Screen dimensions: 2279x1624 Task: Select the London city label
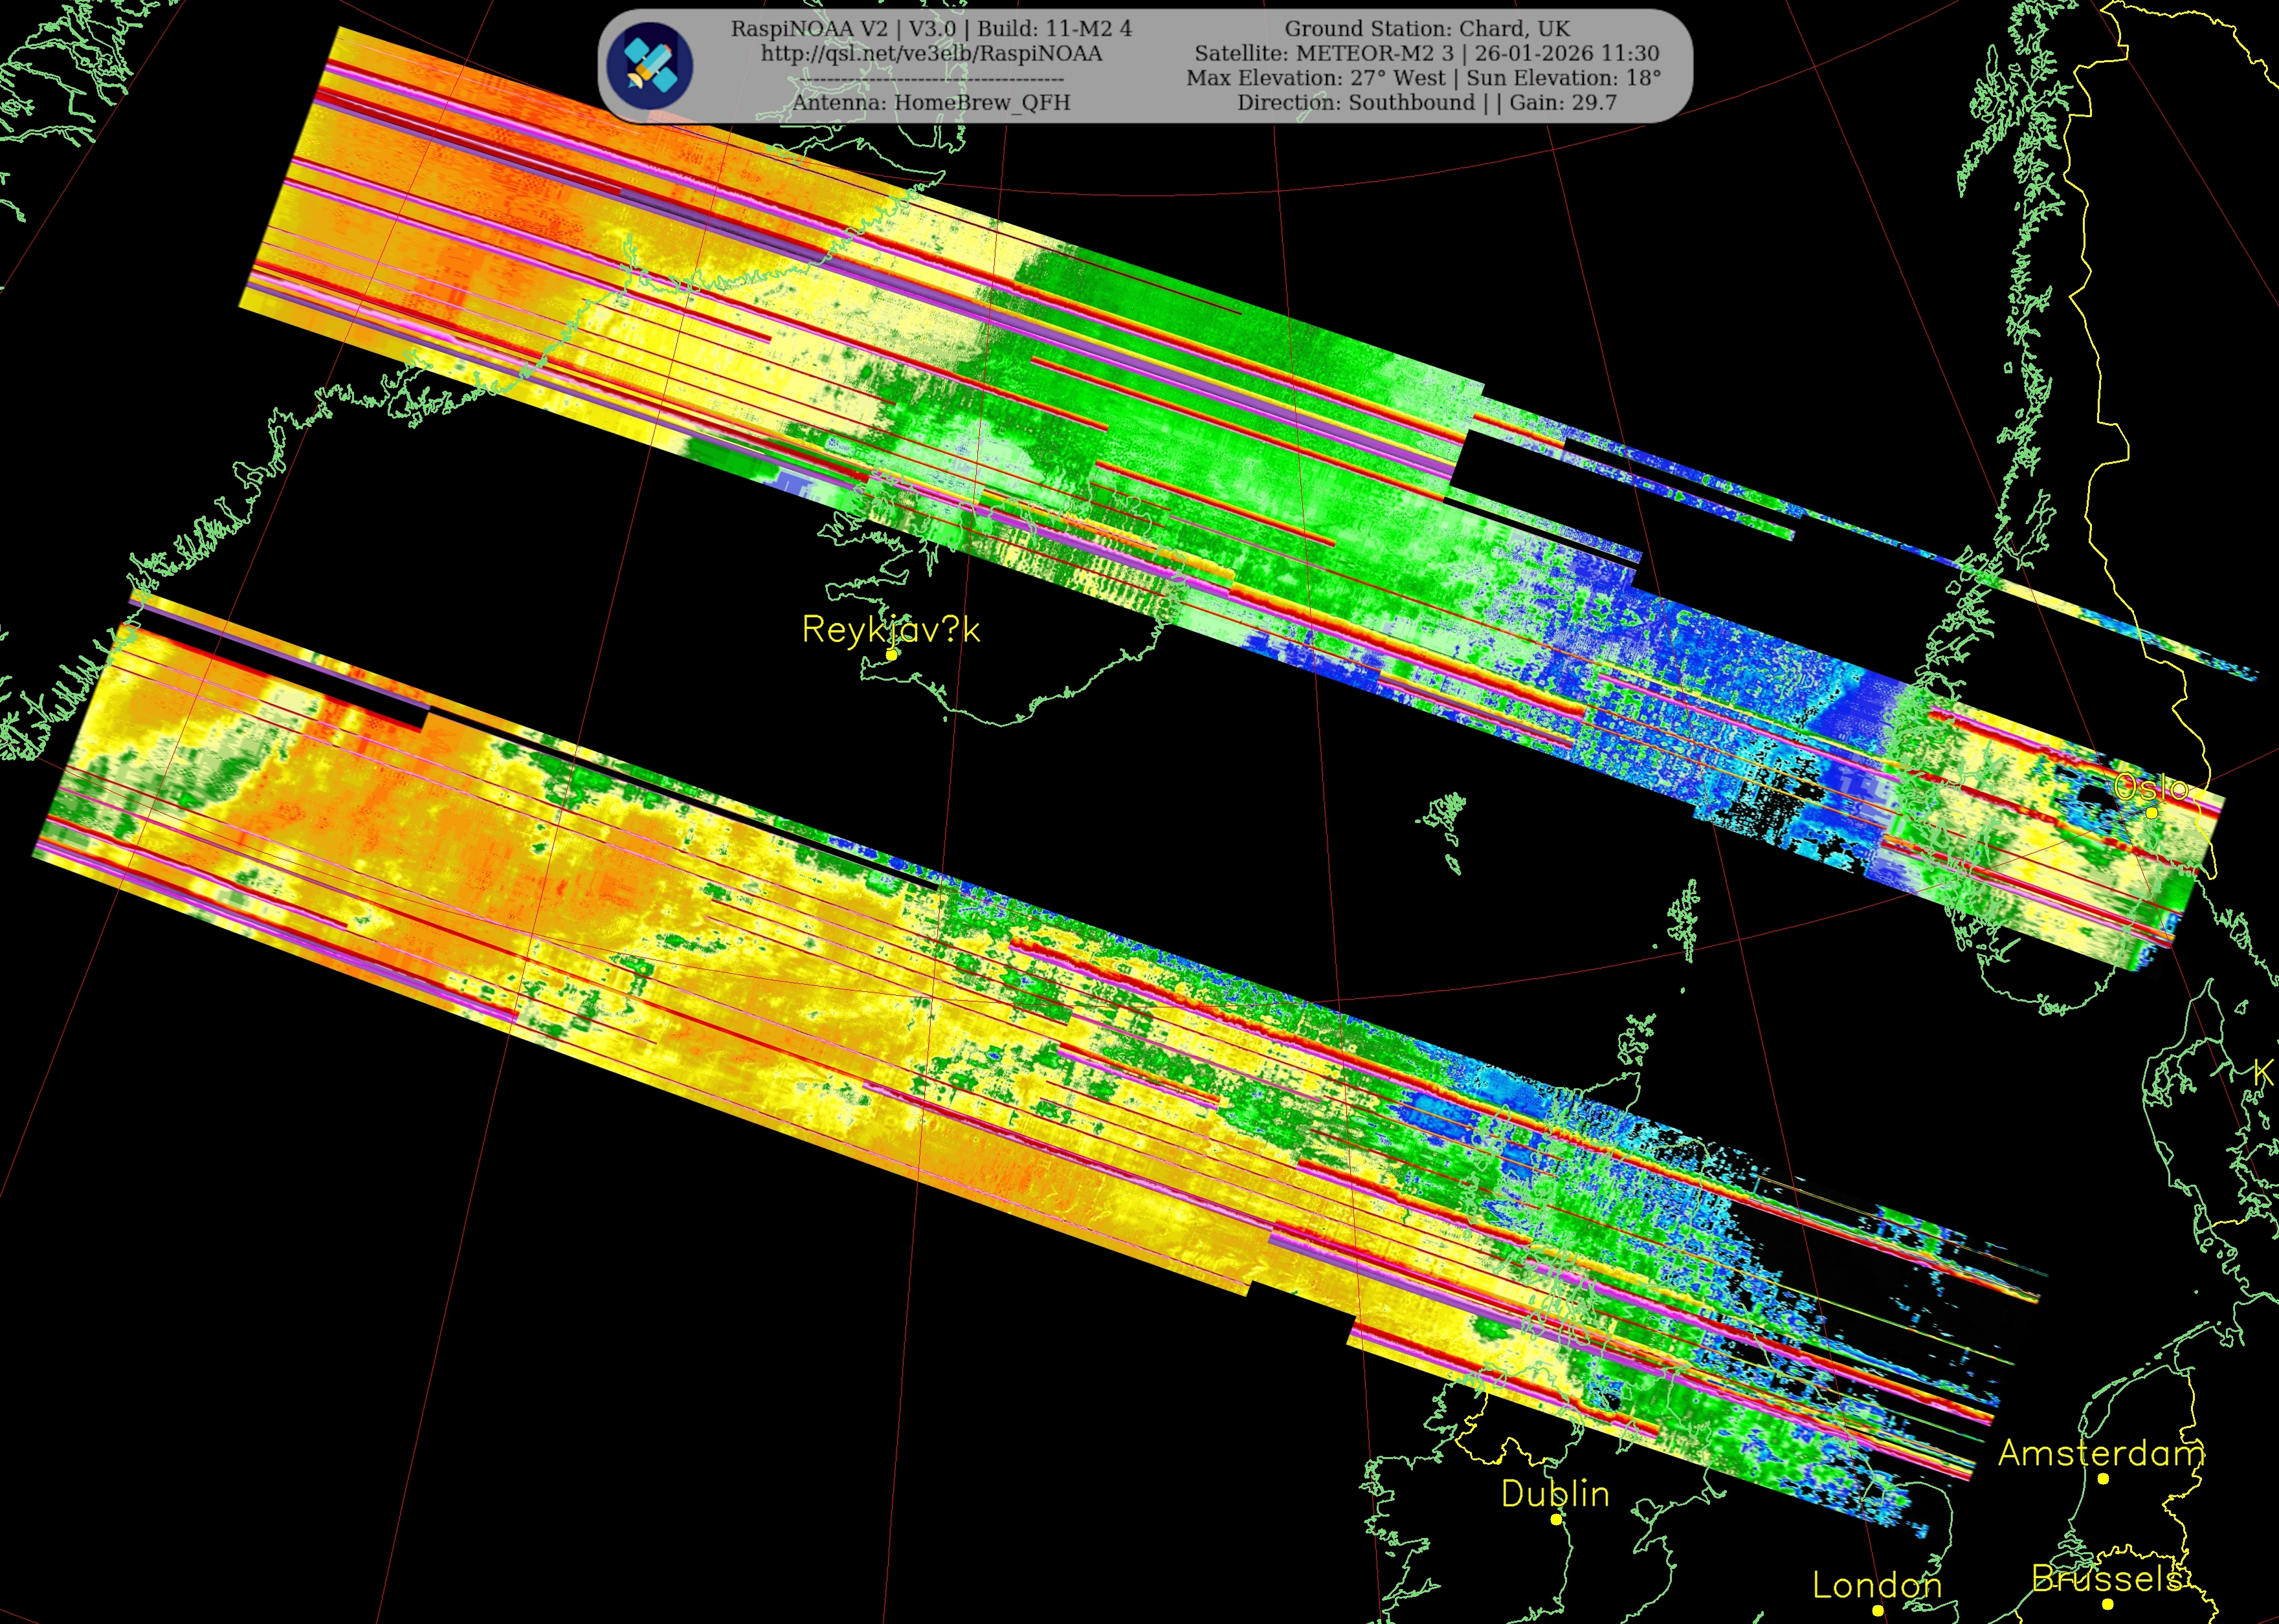pos(1877,1585)
